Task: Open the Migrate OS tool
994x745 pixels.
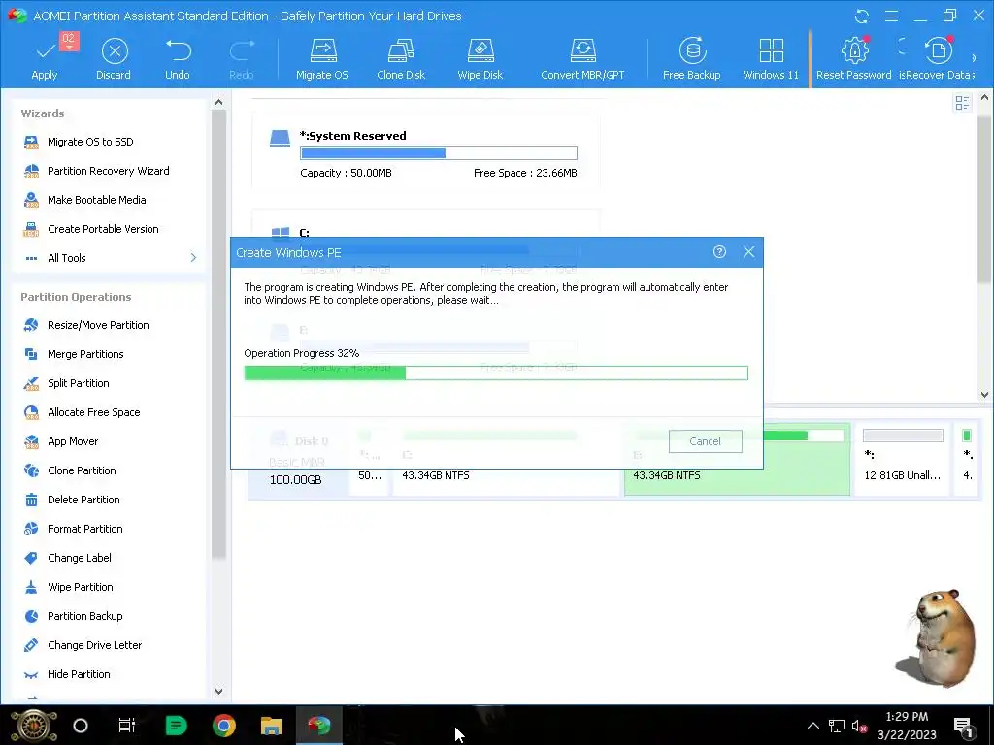Action: 322,59
